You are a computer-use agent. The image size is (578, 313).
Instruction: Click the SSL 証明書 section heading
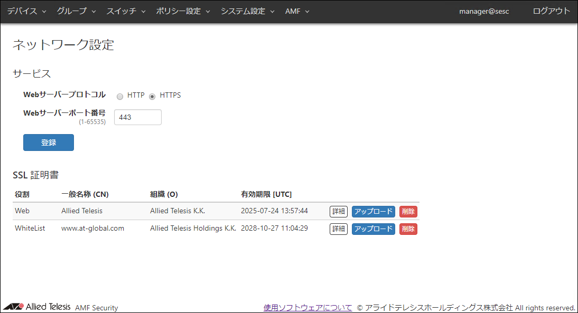coord(36,175)
